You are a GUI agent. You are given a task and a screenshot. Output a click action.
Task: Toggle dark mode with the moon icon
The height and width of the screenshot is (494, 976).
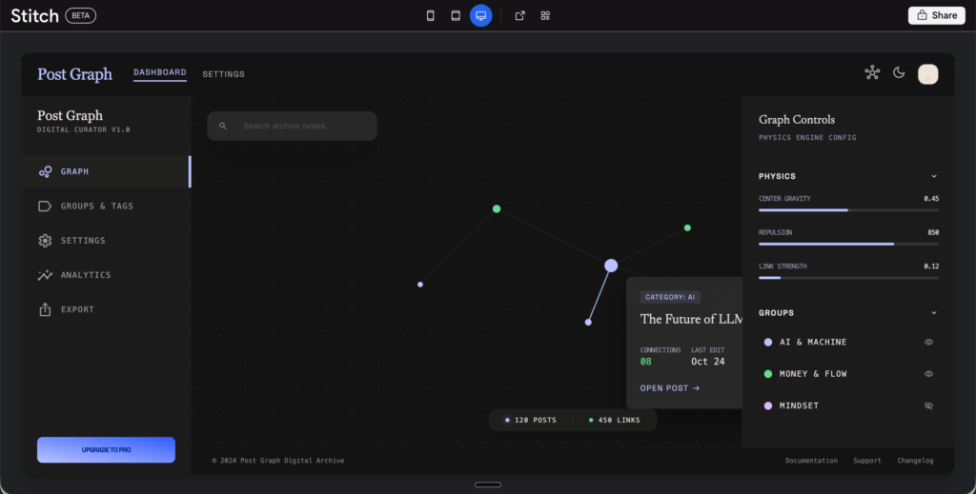click(x=899, y=73)
